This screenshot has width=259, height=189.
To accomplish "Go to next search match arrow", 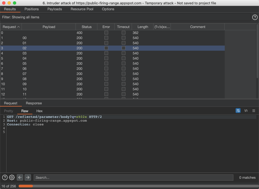I will click(x=28, y=177).
